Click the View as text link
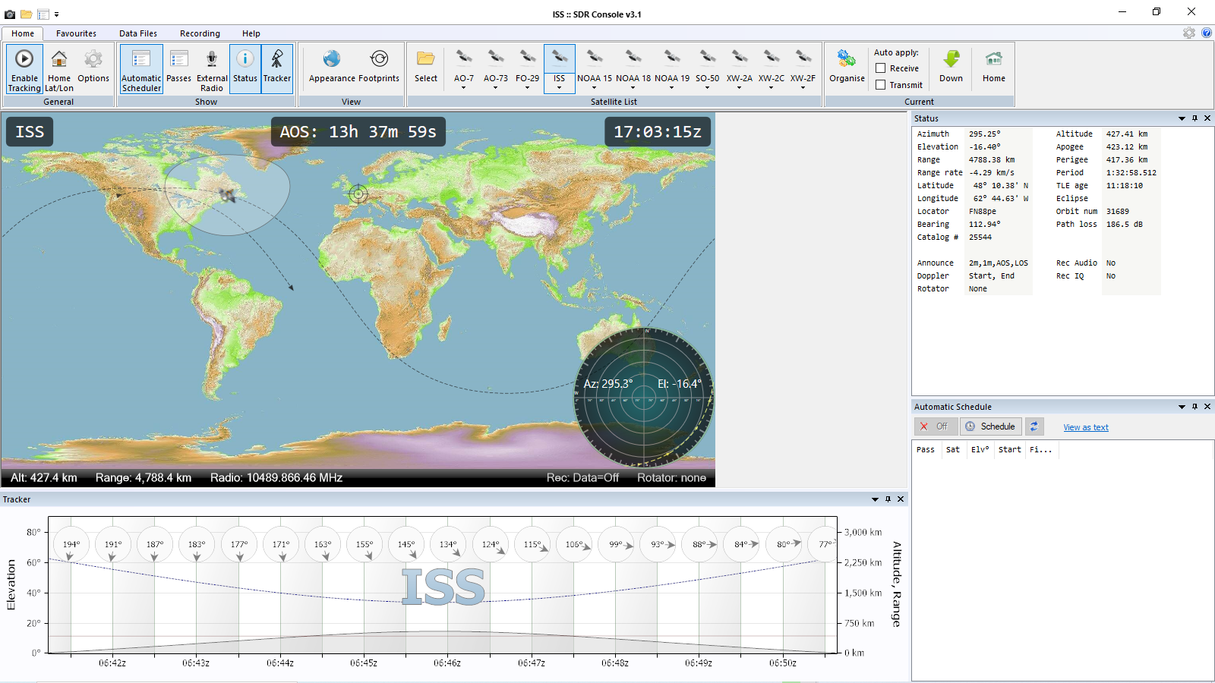This screenshot has height=683, width=1215. [x=1086, y=427]
